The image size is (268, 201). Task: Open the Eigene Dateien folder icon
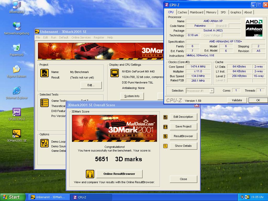click(x=17, y=70)
